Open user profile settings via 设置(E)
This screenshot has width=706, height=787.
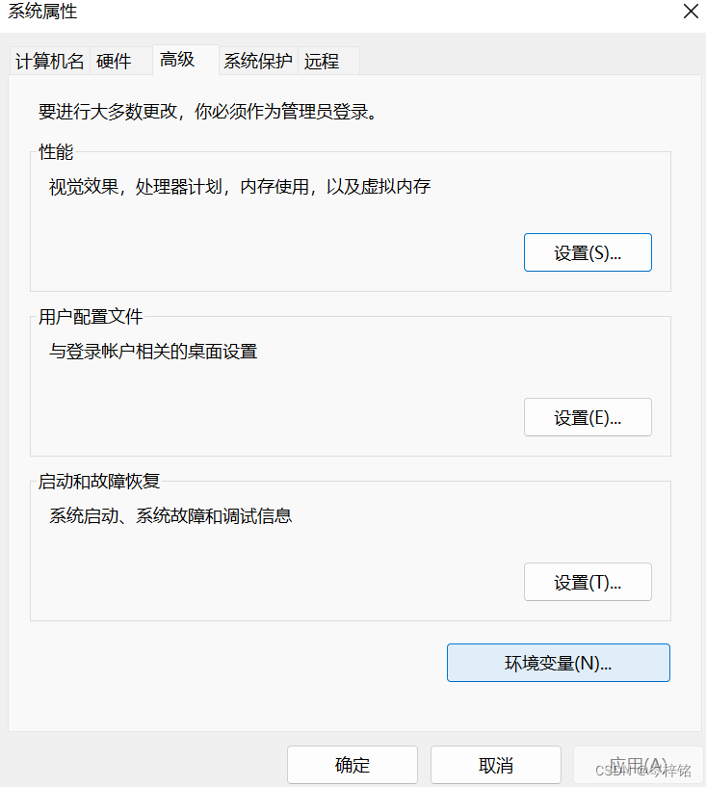(x=588, y=416)
